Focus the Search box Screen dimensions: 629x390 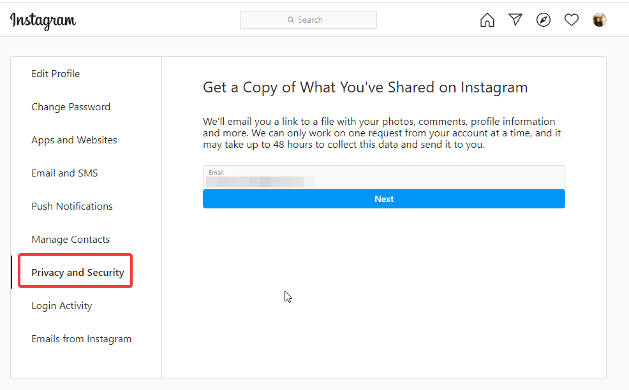pyautogui.click(x=309, y=20)
